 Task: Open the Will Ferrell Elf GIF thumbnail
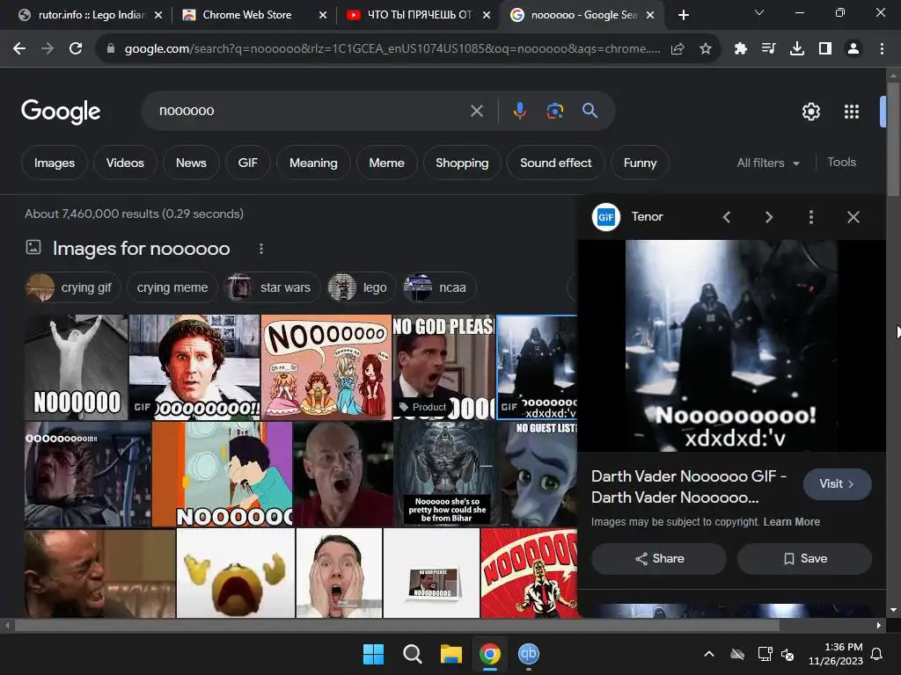194,367
